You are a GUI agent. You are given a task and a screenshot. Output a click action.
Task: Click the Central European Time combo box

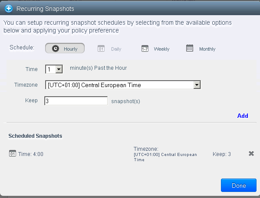[123, 85]
